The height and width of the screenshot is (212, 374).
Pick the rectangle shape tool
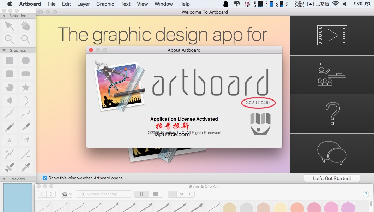point(10,60)
